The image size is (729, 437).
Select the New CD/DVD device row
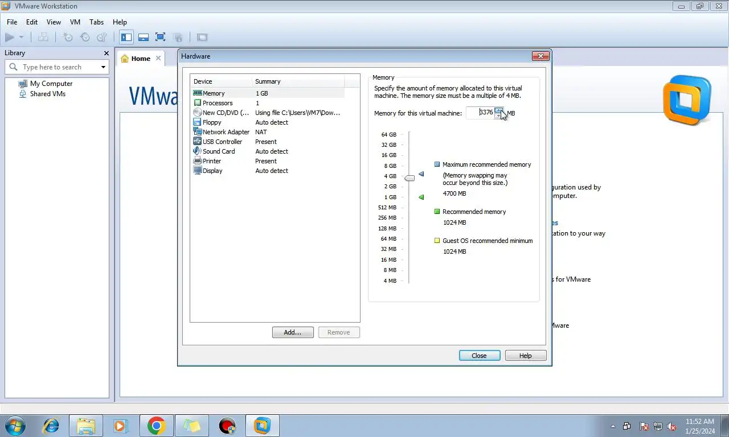pyautogui.click(x=268, y=113)
